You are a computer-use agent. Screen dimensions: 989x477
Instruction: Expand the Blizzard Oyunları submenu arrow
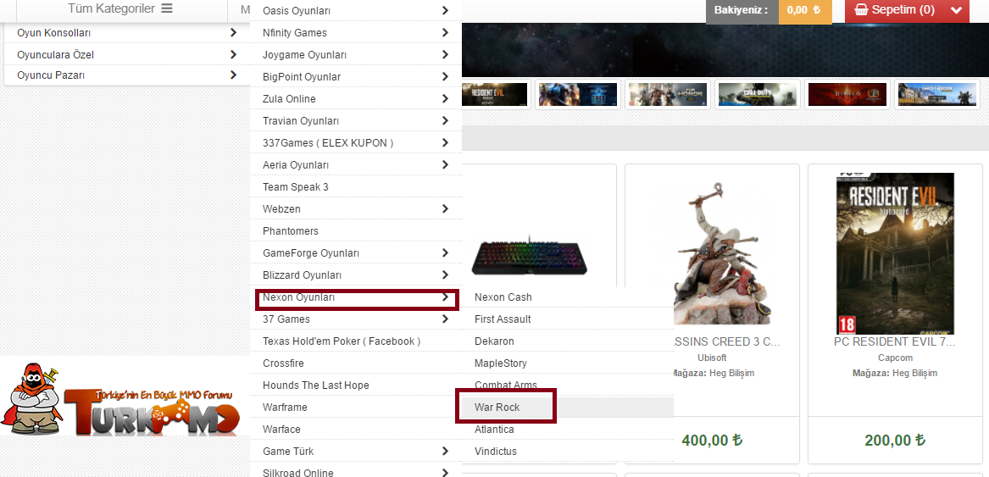point(445,275)
